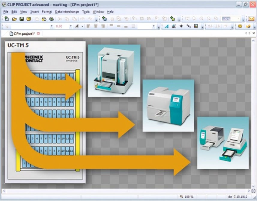Screen dimensions: 257x201
Task: Open the font size 0.00 dropdown
Action: point(71,26)
